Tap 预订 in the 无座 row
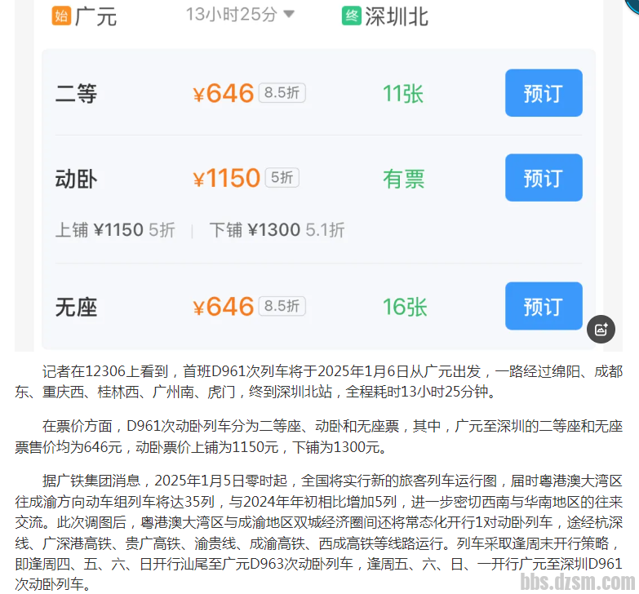 tap(543, 306)
